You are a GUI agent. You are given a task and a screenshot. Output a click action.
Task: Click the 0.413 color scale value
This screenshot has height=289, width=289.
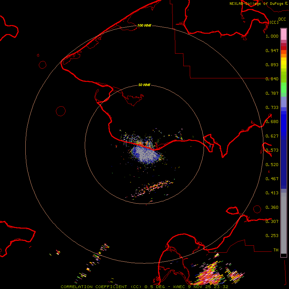[x=272, y=193]
